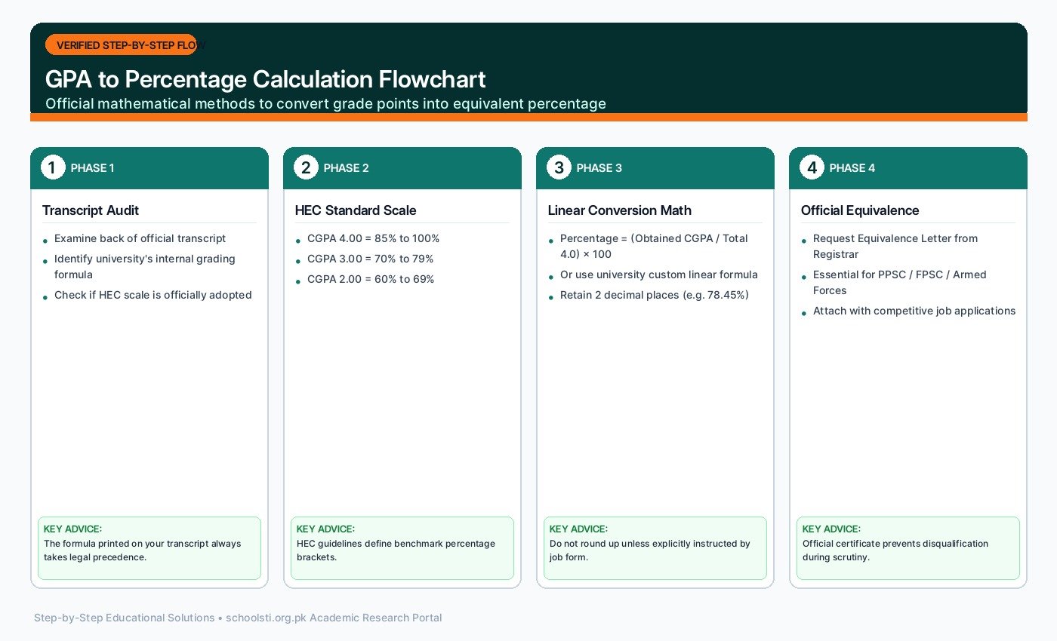Click the 'Percentage = (Obtained CGPA / Total 4.0)' formula
Screen dimensions: 1057x641
pyautogui.click(x=654, y=246)
